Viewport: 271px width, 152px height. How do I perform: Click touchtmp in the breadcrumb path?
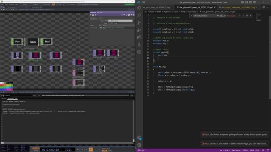pos(192,12)
